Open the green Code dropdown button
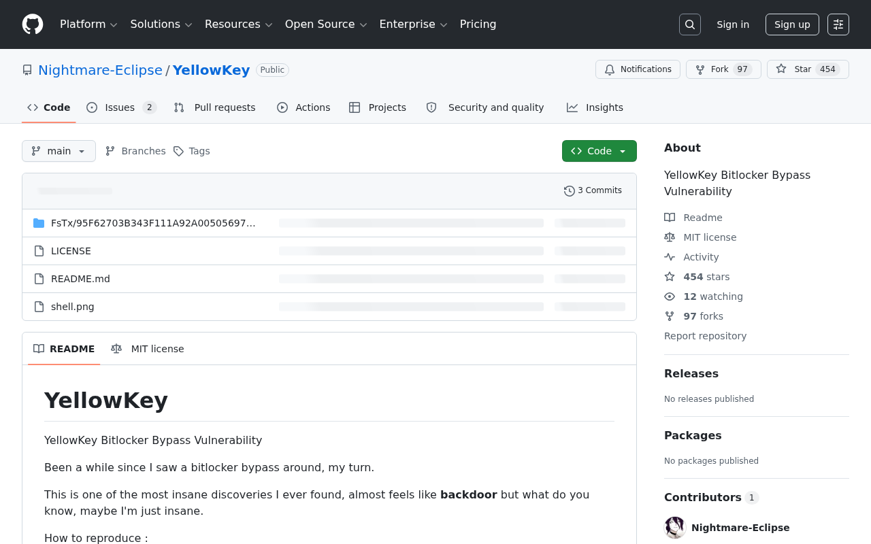The width and height of the screenshot is (871, 544). 599,151
